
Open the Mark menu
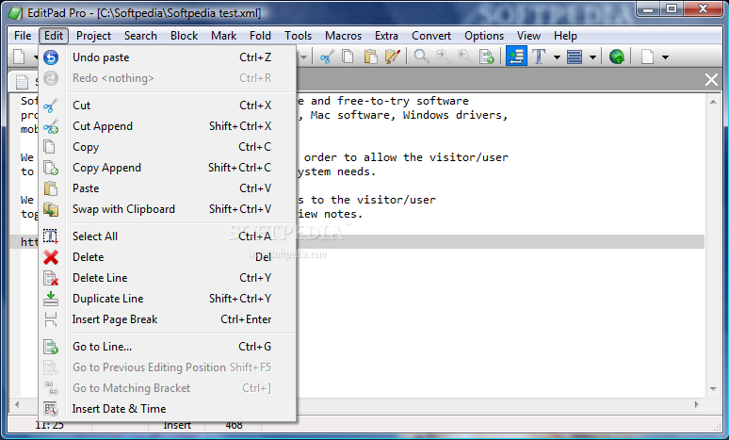pos(223,36)
